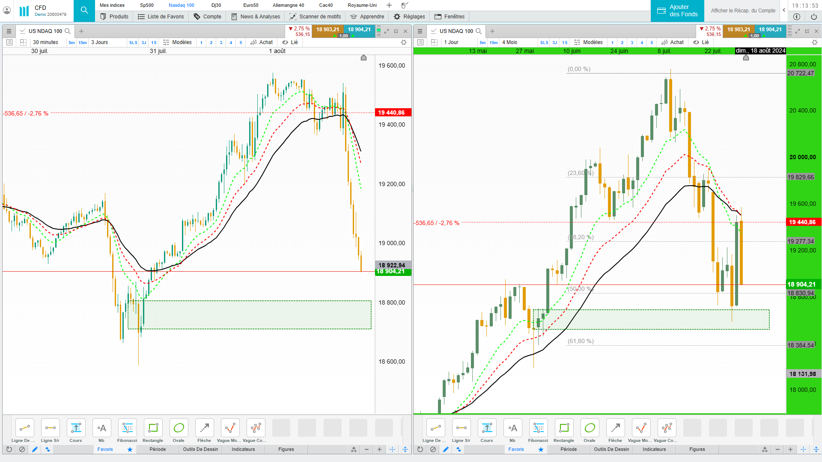Open the 30 minutes timeframe dropdown
This screenshot has width=822, height=462.
45,42
